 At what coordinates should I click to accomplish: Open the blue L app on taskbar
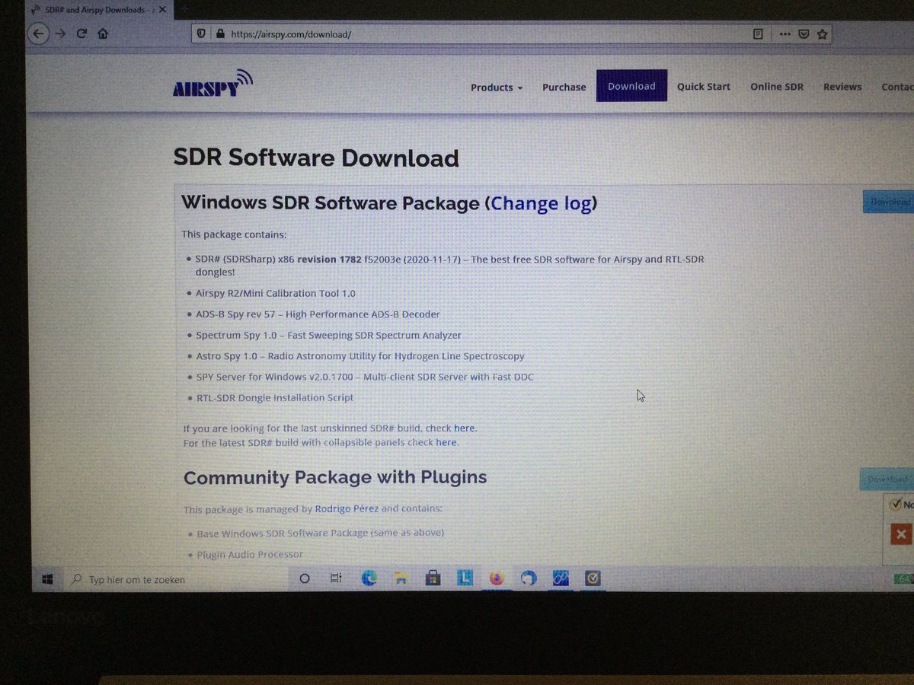465,579
